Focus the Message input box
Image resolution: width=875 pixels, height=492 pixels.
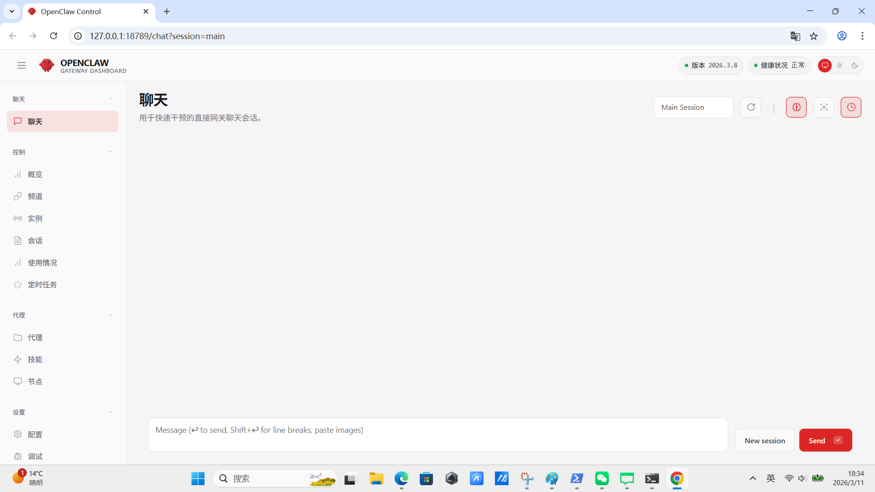(437, 434)
